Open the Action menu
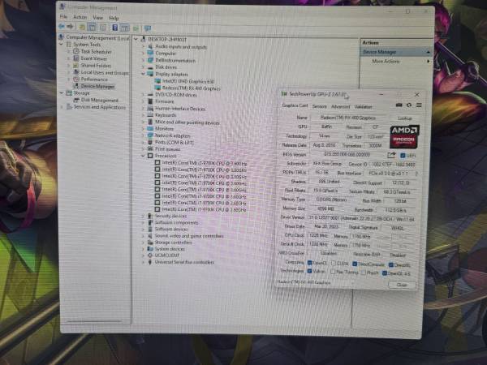Viewport: 487px width, 365px height. pyautogui.click(x=80, y=17)
